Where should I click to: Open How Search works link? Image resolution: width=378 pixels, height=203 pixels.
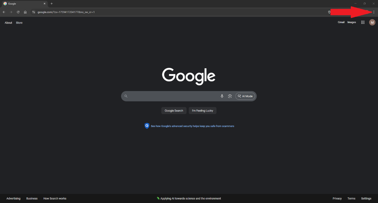55,199
